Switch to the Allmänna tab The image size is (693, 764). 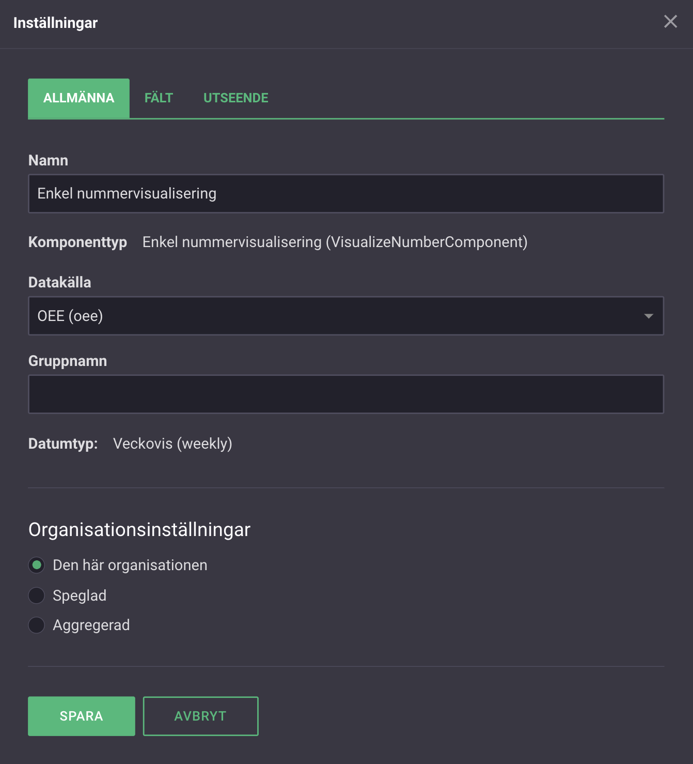pyautogui.click(x=78, y=98)
